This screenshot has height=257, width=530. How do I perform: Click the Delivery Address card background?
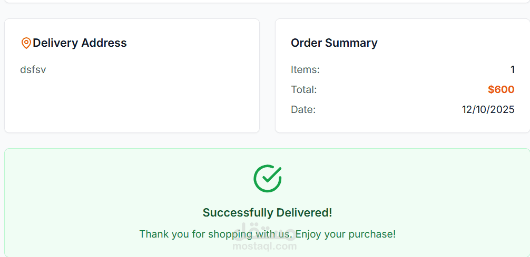click(x=132, y=105)
